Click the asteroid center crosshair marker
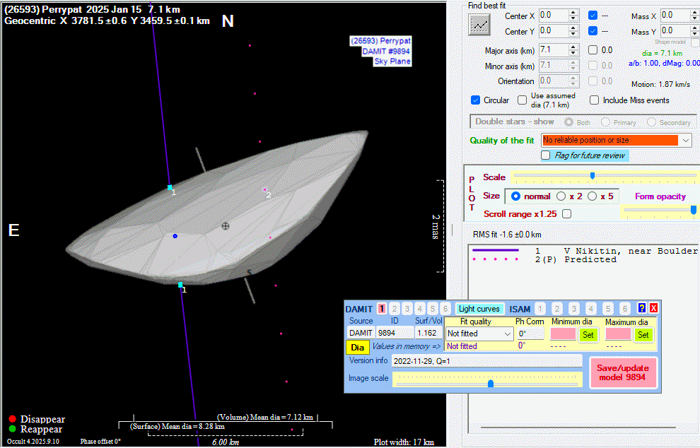This screenshot has height=448, width=700. coord(226,226)
